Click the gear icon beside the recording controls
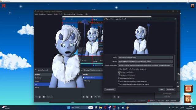Screen dimensions: 196x110 point(178,86)
